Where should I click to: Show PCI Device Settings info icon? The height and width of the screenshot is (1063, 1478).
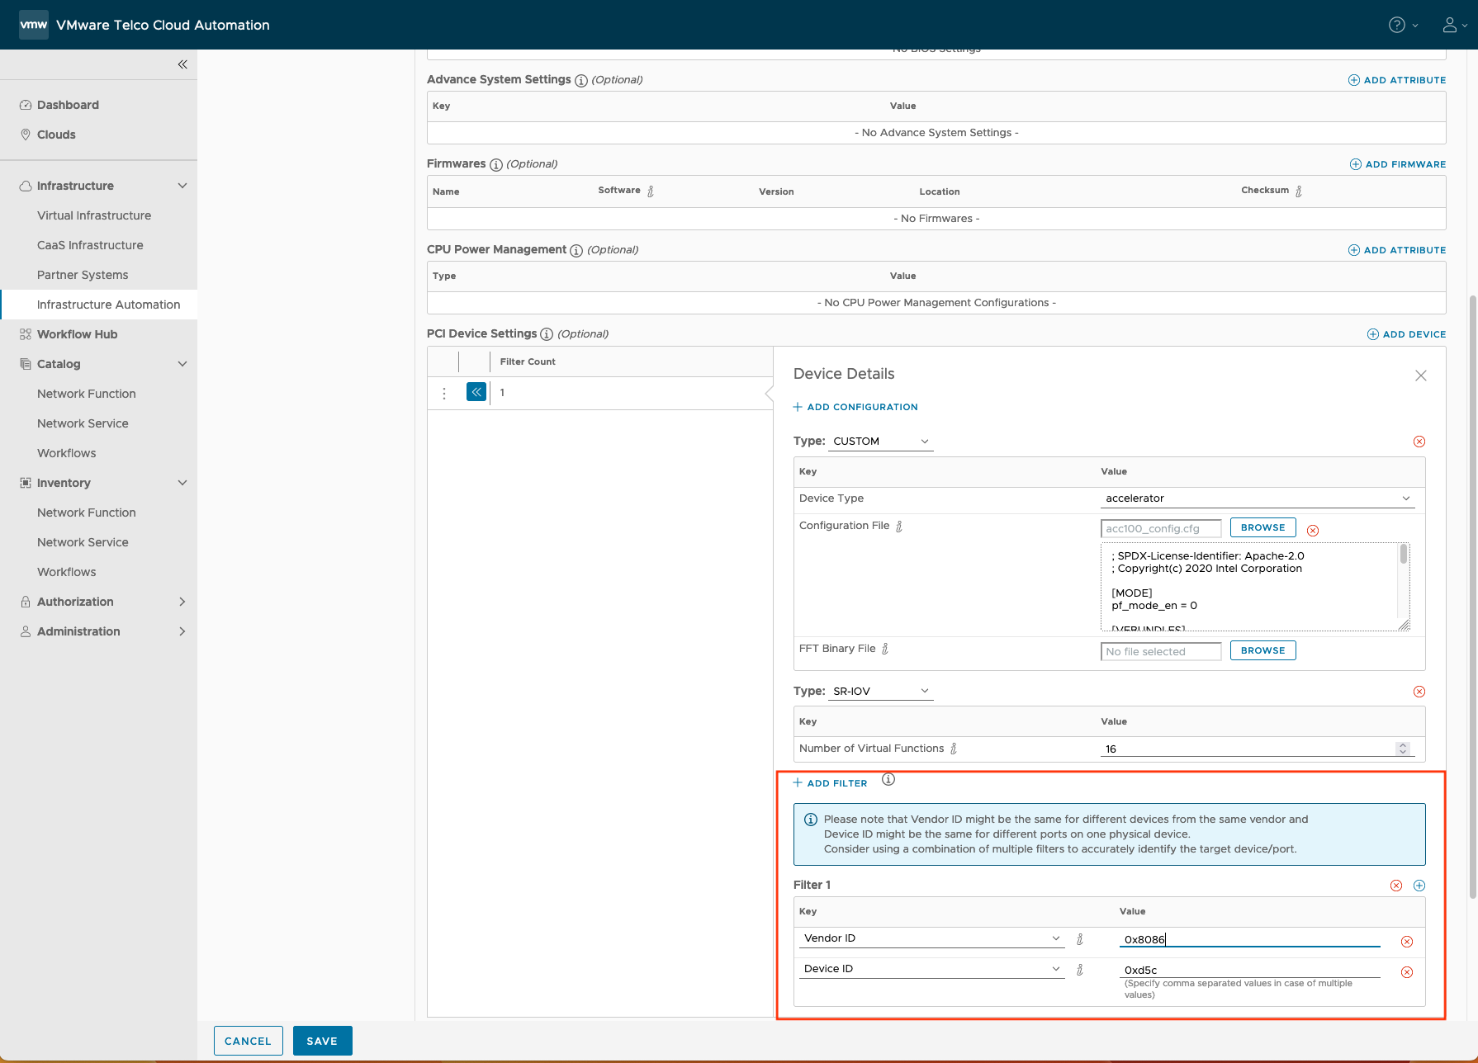point(547,334)
